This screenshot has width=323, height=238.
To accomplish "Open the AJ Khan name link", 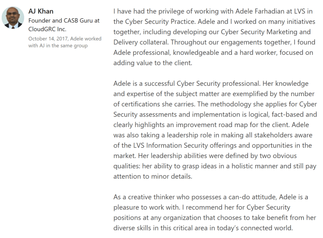I will pyautogui.click(x=41, y=11).
